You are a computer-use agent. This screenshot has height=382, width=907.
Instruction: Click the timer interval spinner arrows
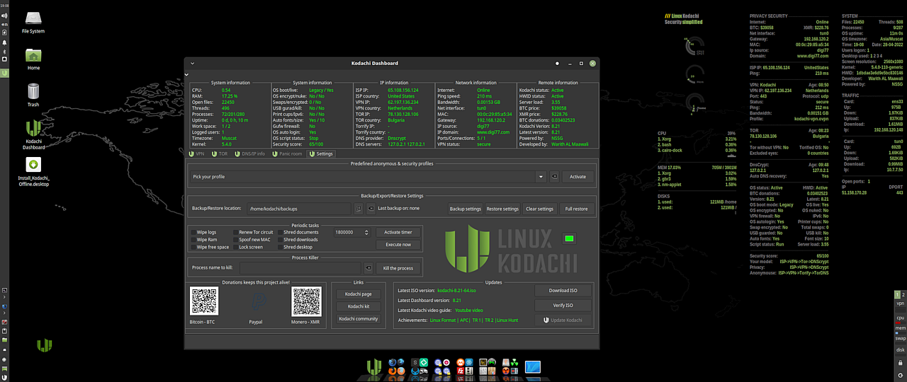point(366,232)
